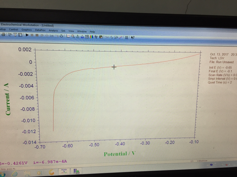Open the Windows Start button
Screen dimensions: 237x177
click(2, 174)
